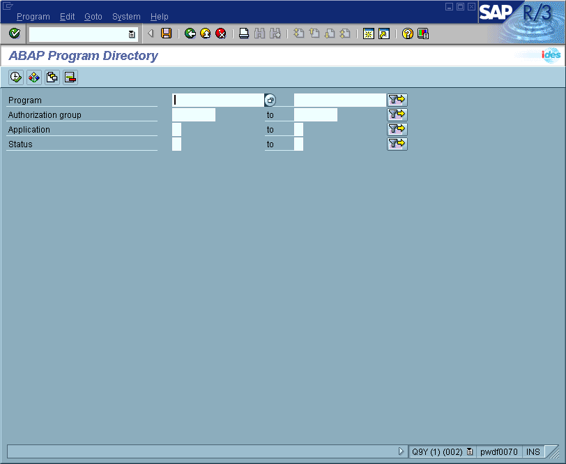566x464 pixels.
Task: Expand the status bar triangle arrow
Action: click(x=401, y=451)
